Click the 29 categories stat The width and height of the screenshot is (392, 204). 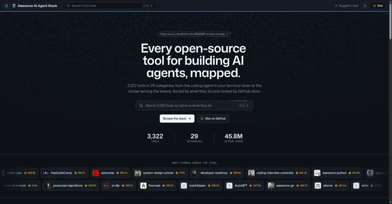click(x=194, y=138)
